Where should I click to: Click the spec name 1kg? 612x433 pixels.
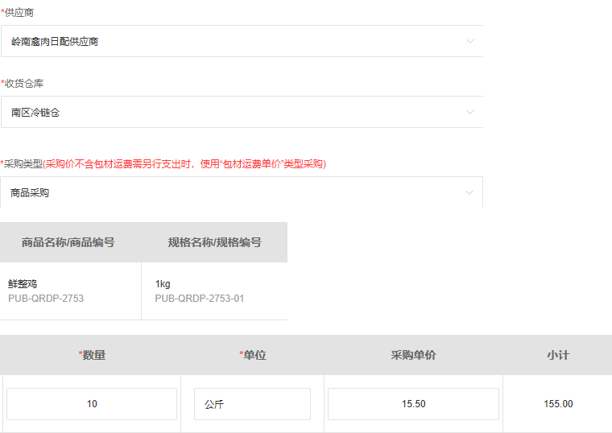(x=163, y=284)
